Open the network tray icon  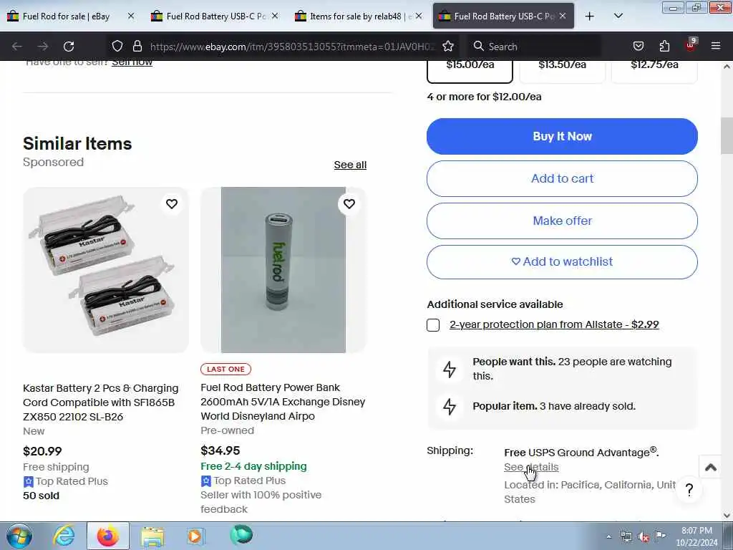(626, 537)
